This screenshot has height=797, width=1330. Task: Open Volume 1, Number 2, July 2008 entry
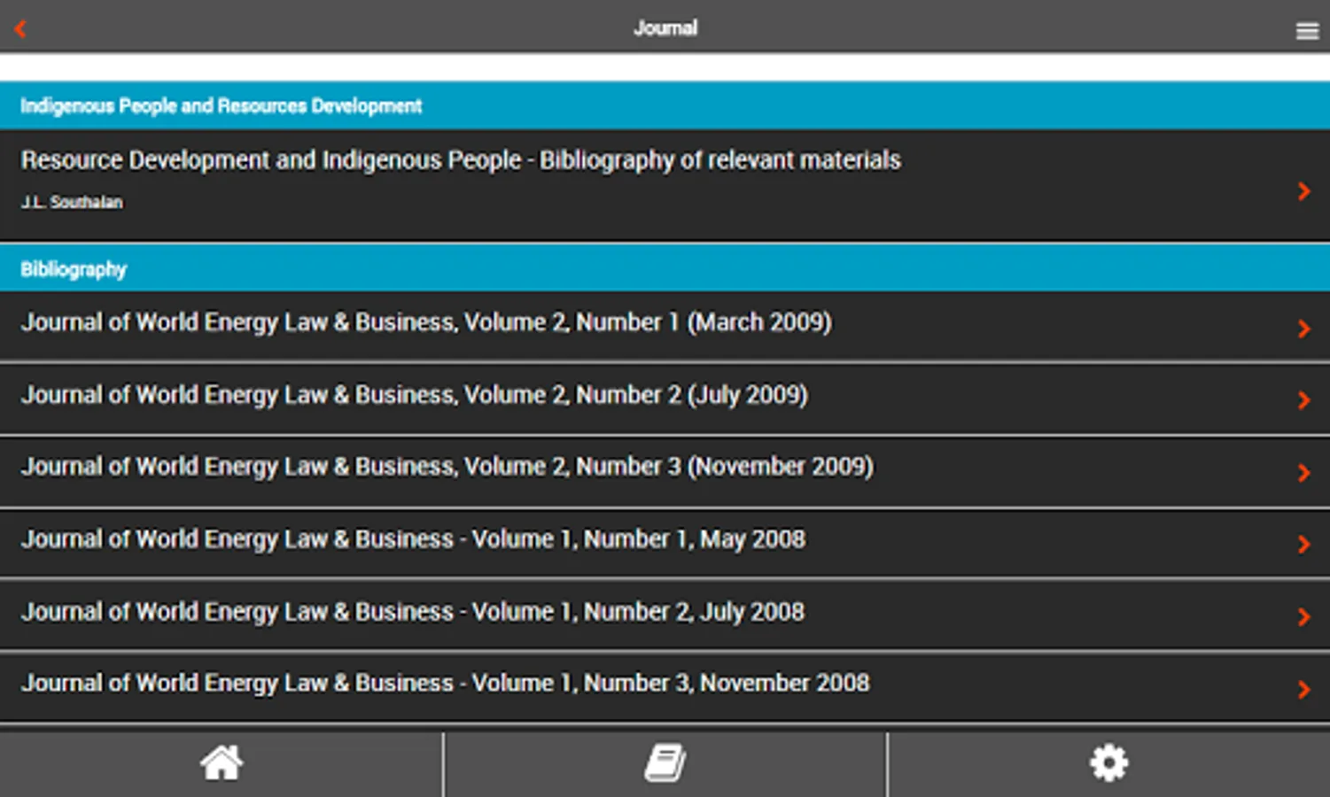[x=665, y=615]
